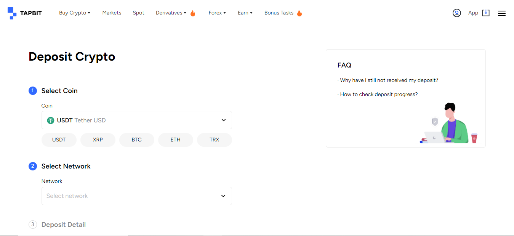Click the flame icon beside Derivatives

click(193, 13)
